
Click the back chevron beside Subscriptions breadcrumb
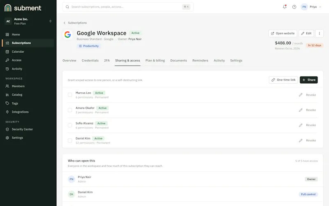[x=65, y=23]
